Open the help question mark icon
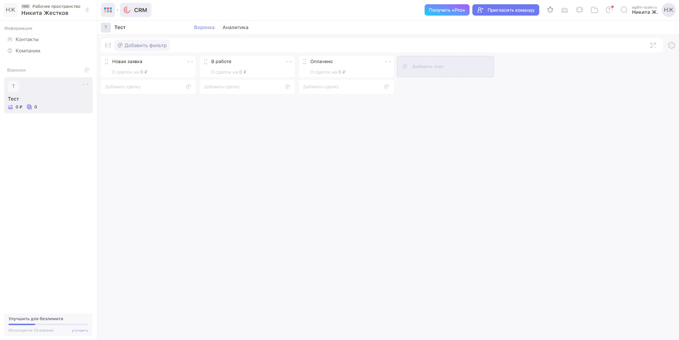 [x=609, y=10]
